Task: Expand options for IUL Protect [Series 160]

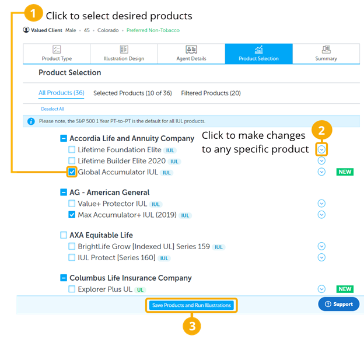Action: [x=321, y=257]
